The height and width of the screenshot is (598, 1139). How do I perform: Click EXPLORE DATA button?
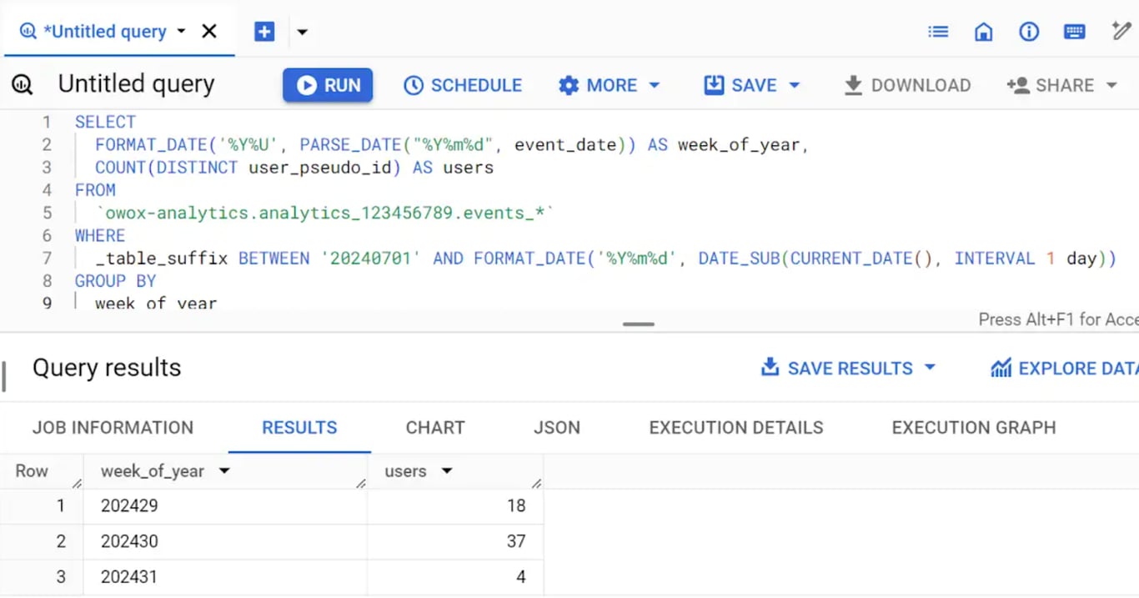(1063, 368)
